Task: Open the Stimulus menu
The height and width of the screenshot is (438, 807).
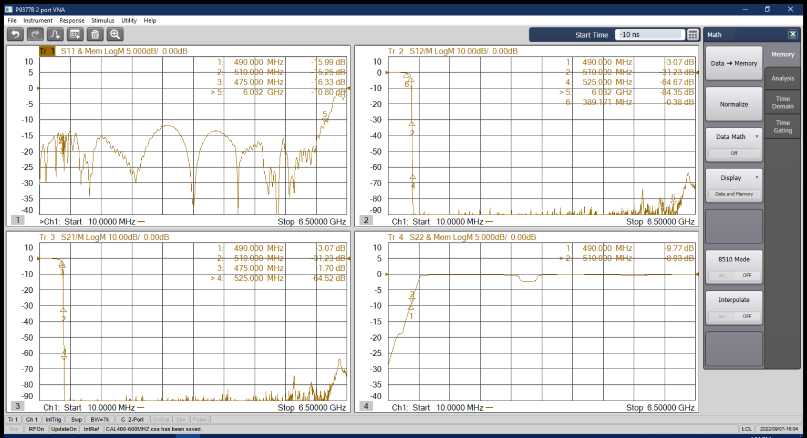Action: click(x=102, y=21)
